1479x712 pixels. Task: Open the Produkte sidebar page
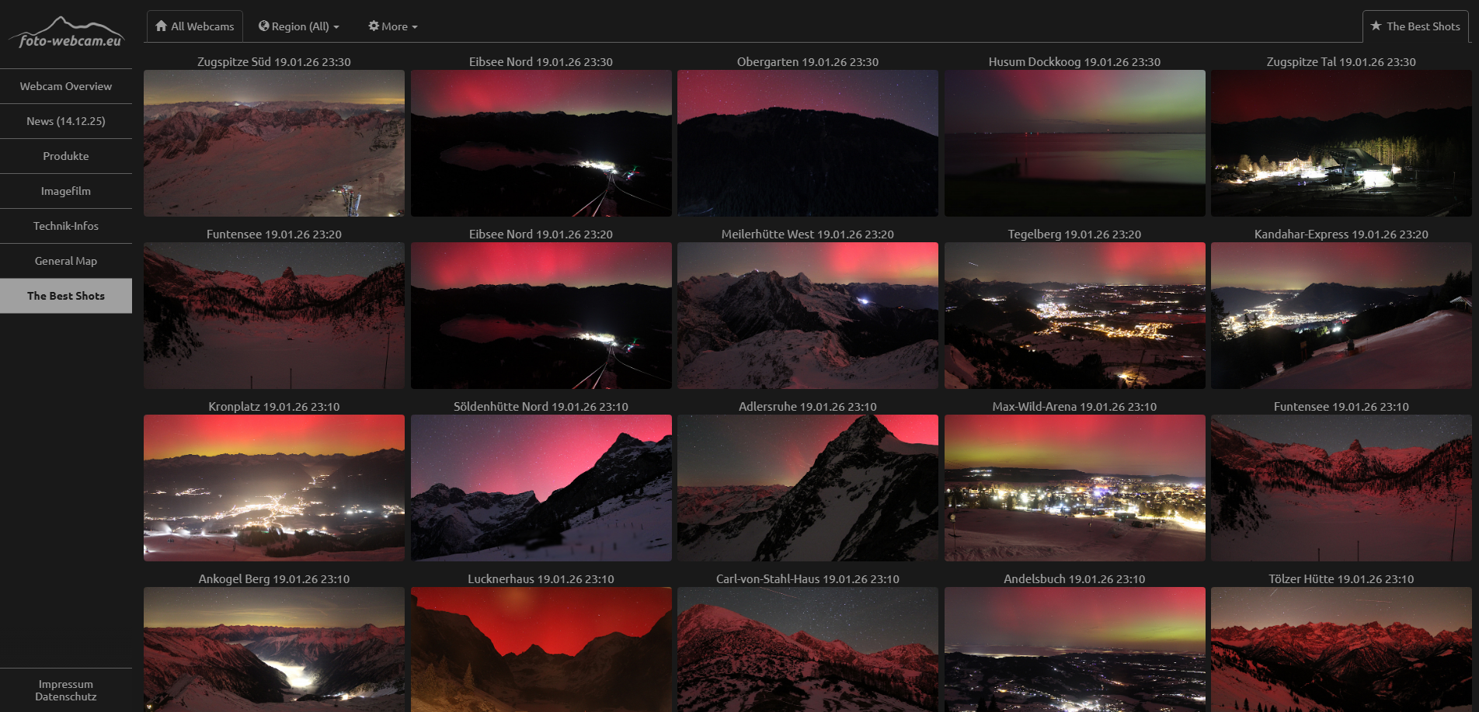coord(66,156)
